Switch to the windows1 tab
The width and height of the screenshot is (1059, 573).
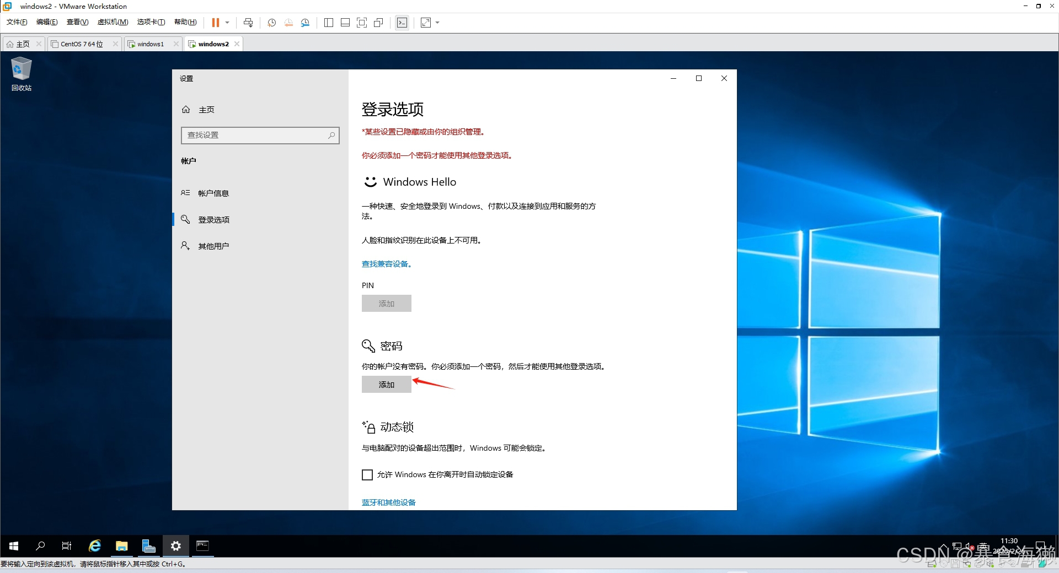coord(150,44)
